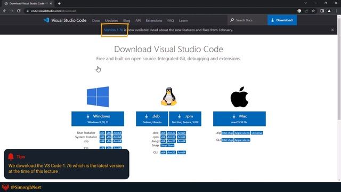Click Arm64 for Linux CLI
This screenshot has width=341, height=192.
[x=181, y=153]
